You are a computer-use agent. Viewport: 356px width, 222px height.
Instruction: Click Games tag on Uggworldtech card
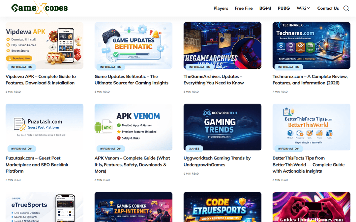pos(194,149)
